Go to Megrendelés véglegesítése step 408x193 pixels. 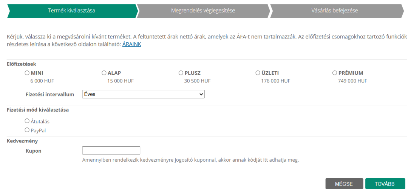click(203, 11)
